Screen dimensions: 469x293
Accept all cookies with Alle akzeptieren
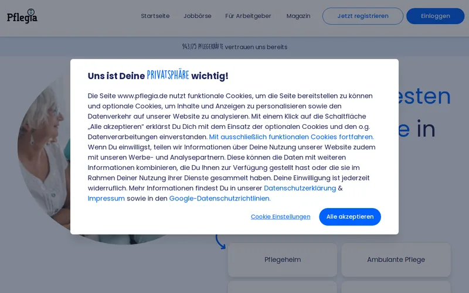point(350,217)
